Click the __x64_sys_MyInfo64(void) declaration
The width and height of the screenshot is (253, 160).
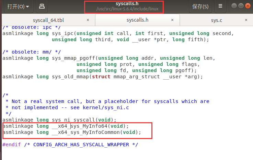(x=66, y=126)
